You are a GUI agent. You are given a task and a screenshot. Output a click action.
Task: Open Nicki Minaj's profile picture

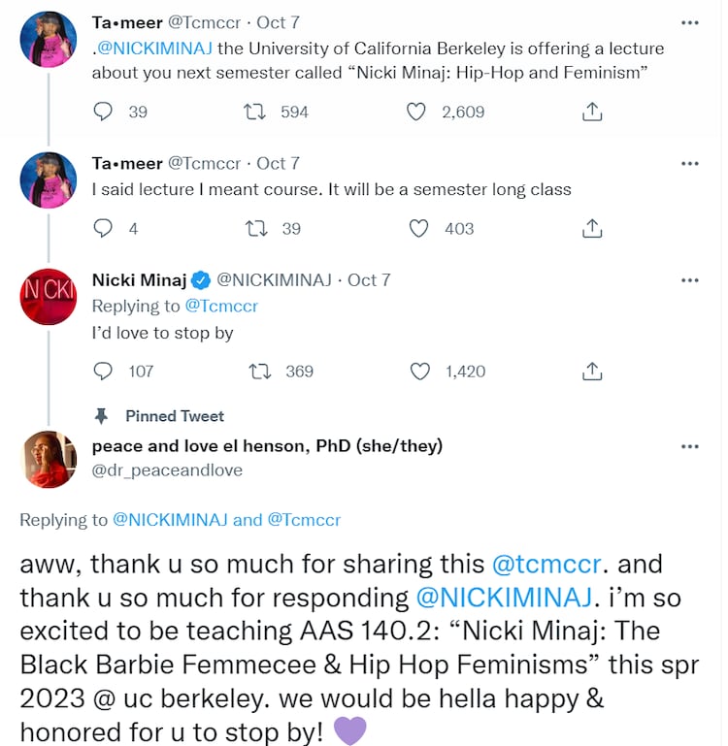click(x=49, y=296)
